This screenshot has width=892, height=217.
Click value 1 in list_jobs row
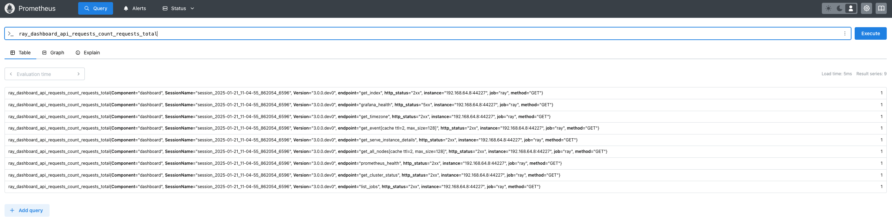tap(881, 187)
